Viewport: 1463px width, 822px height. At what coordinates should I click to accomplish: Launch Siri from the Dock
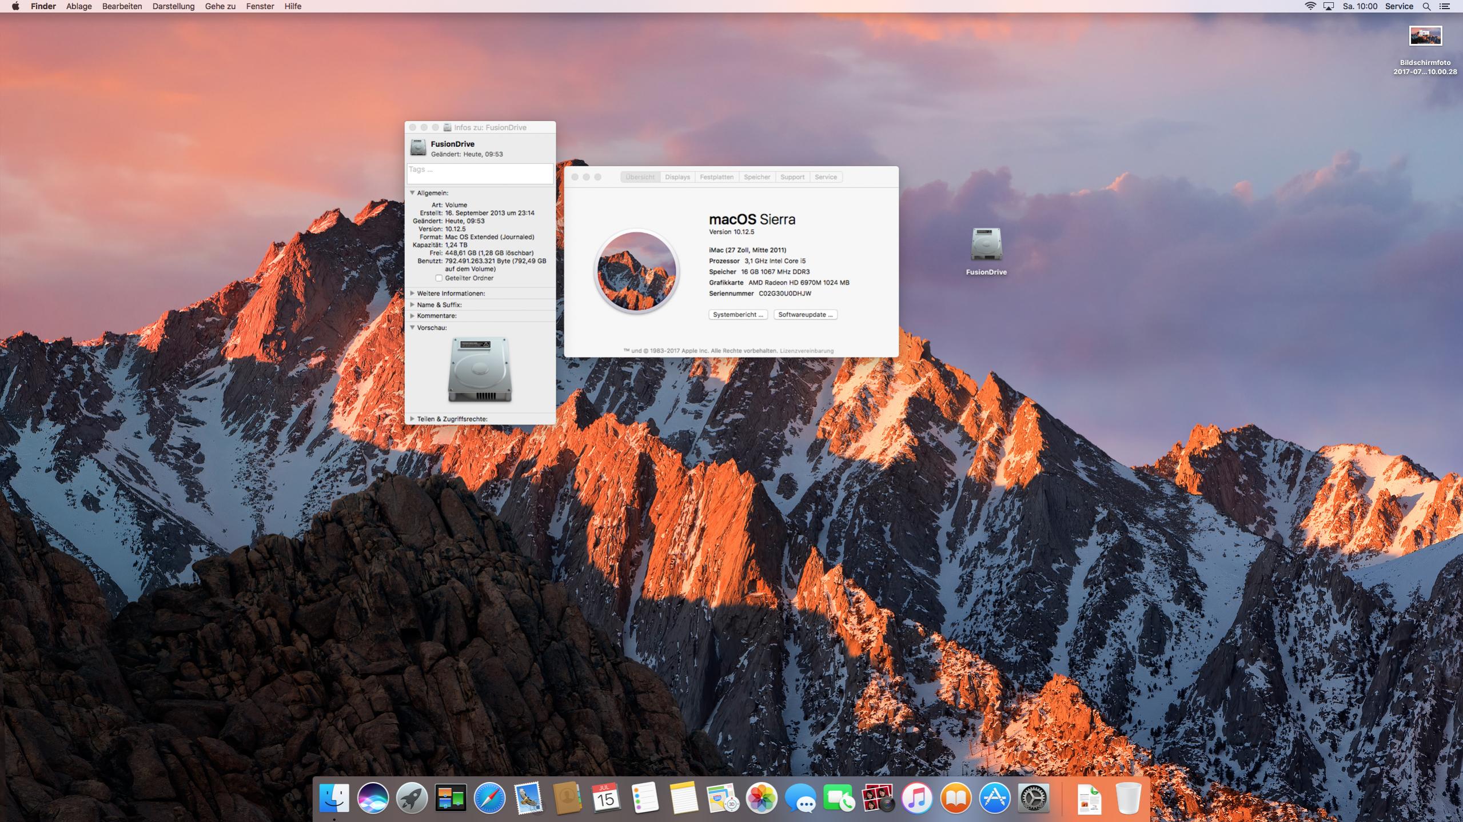(x=373, y=798)
